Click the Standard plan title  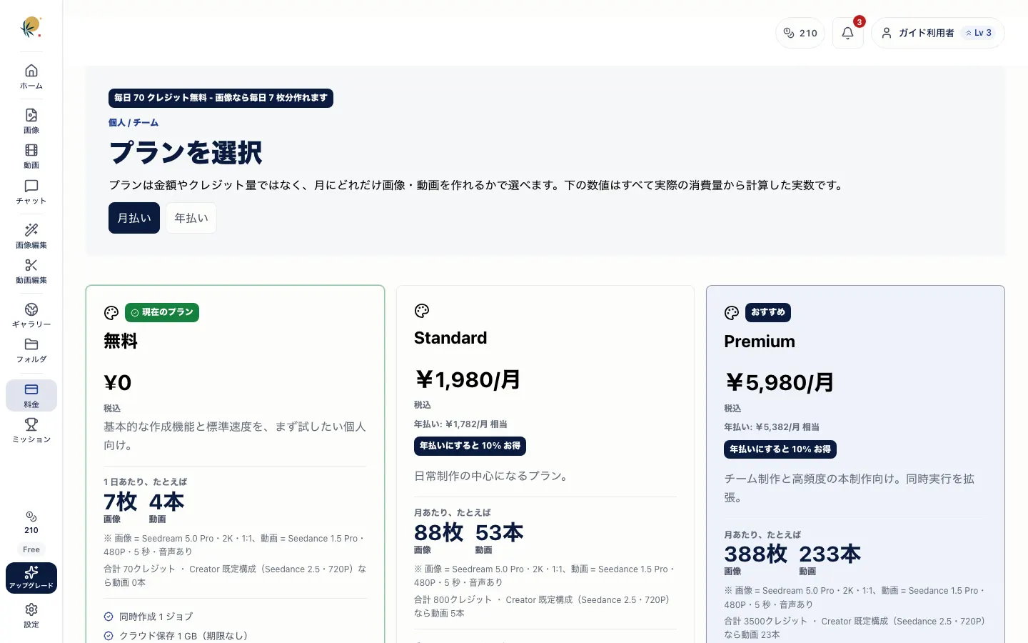(450, 338)
